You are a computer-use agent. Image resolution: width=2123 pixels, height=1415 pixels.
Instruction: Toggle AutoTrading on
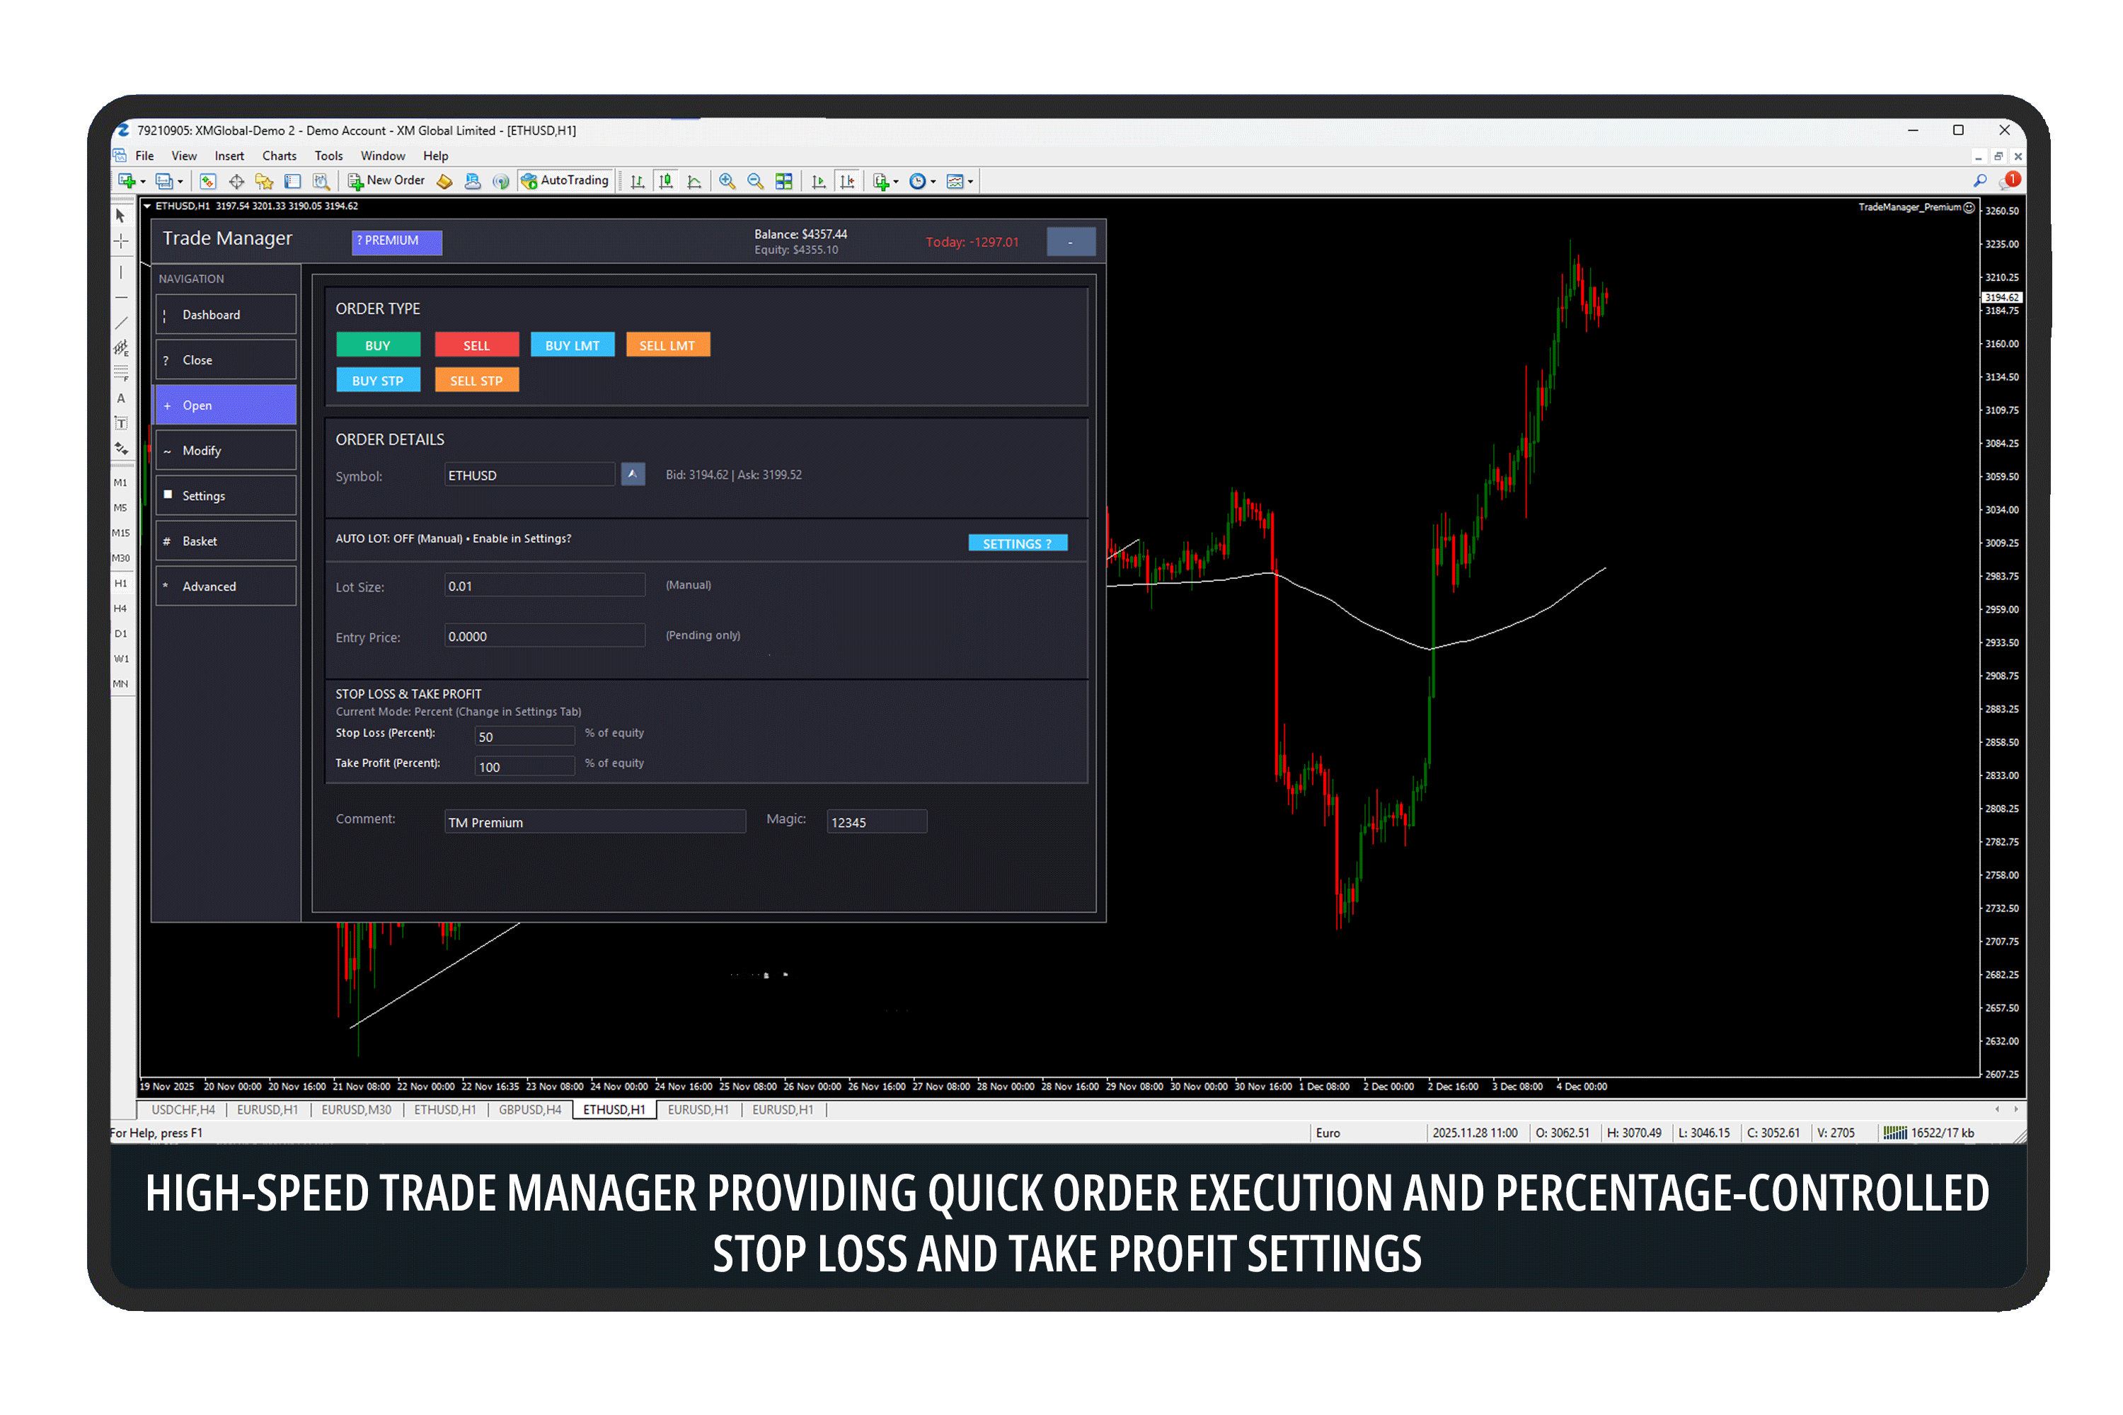point(565,180)
